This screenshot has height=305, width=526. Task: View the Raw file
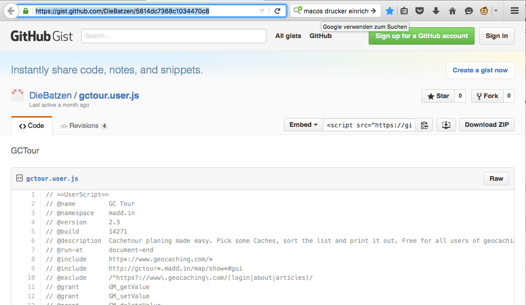point(496,179)
